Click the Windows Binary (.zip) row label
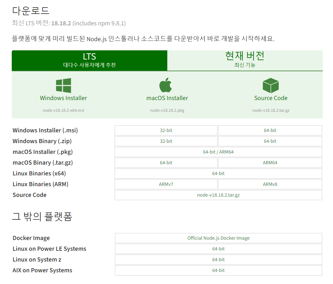This screenshot has height=284, width=333. [x=42, y=141]
